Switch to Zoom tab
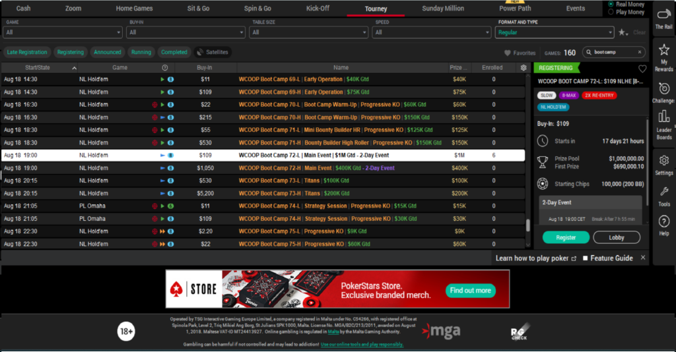The image size is (676, 352). [73, 8]
